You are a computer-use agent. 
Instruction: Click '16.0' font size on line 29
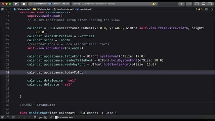(150, 64)
